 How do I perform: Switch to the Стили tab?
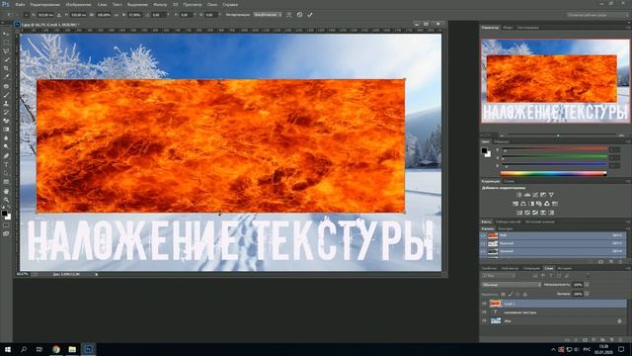tap(509, 181)
